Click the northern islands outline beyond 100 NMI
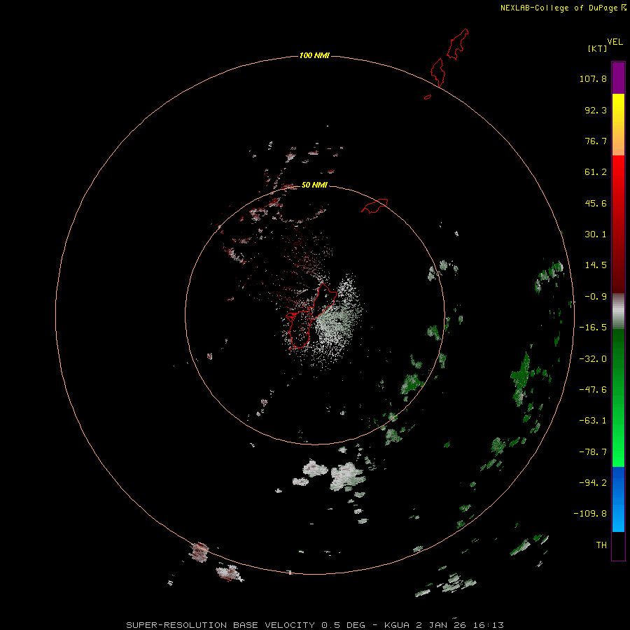The height and width of the screenshot is (630, 630). pyautogui.click(x=449, y=57)
